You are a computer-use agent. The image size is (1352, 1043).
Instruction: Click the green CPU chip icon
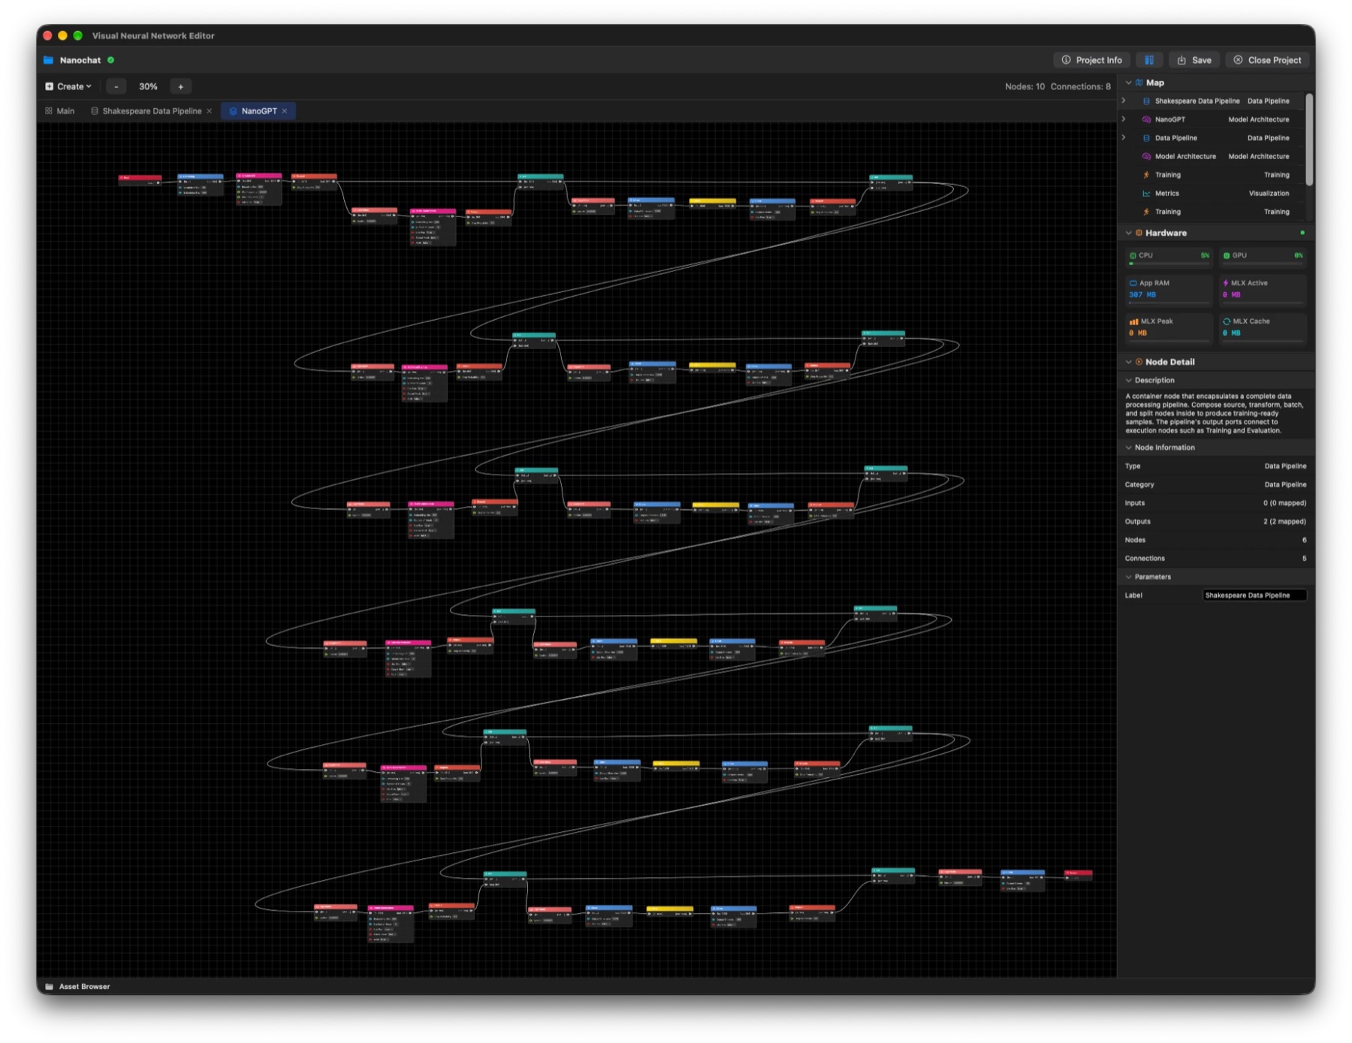[x=1133, y=255]
